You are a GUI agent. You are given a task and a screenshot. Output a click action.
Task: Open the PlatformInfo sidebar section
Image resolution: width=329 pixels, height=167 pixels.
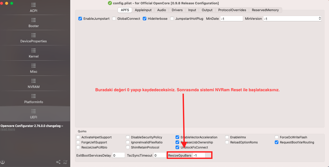[34, 99]
